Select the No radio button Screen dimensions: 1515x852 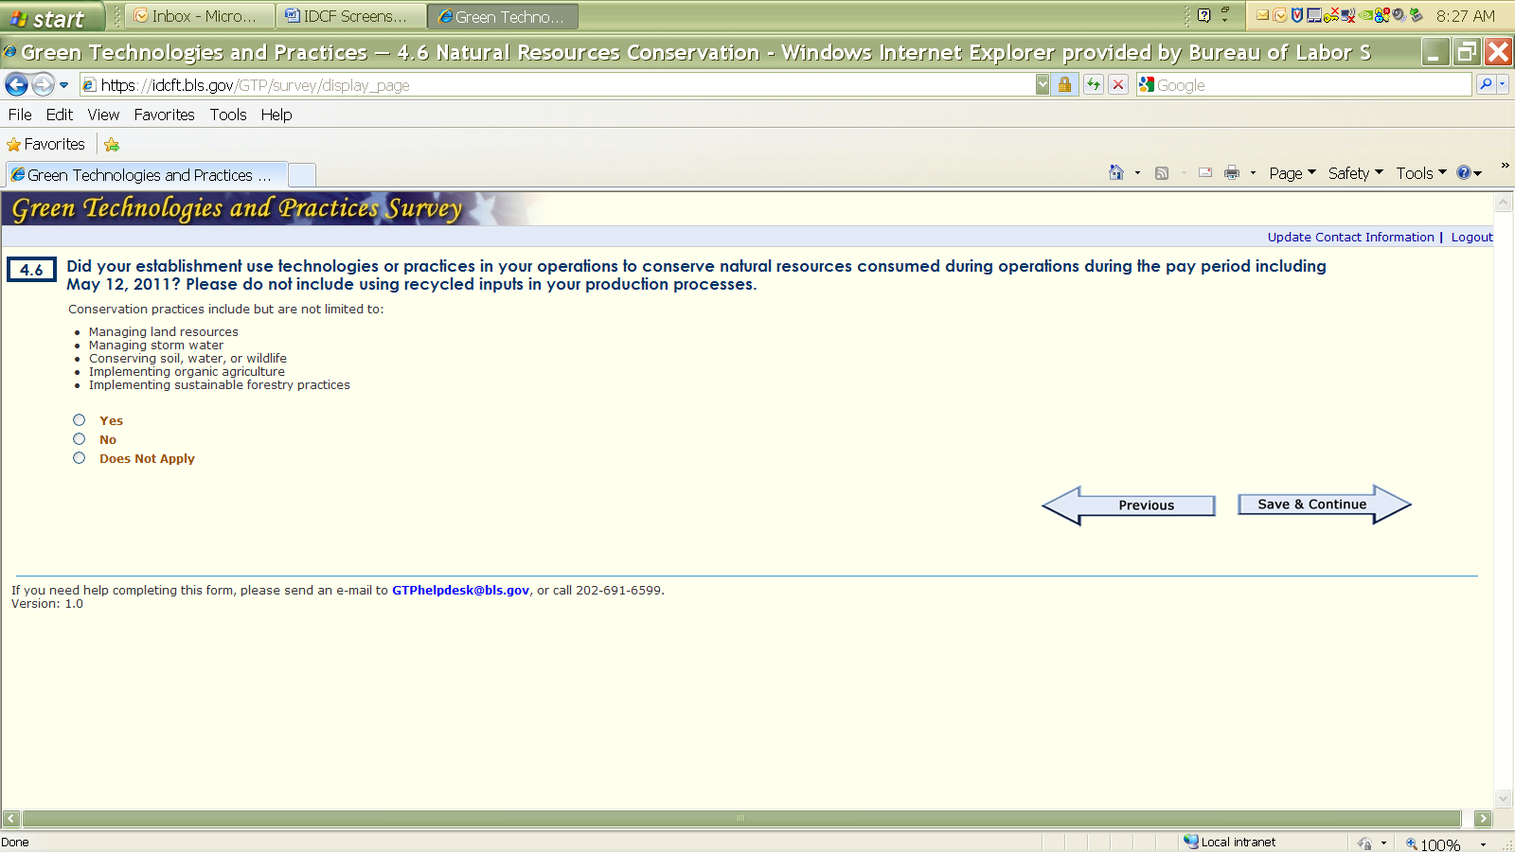(80, 439)
